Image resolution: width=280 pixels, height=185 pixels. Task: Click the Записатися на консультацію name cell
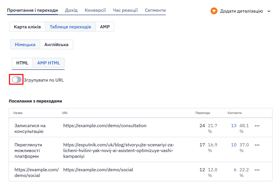pyautogui.click(x=30, y=129)
